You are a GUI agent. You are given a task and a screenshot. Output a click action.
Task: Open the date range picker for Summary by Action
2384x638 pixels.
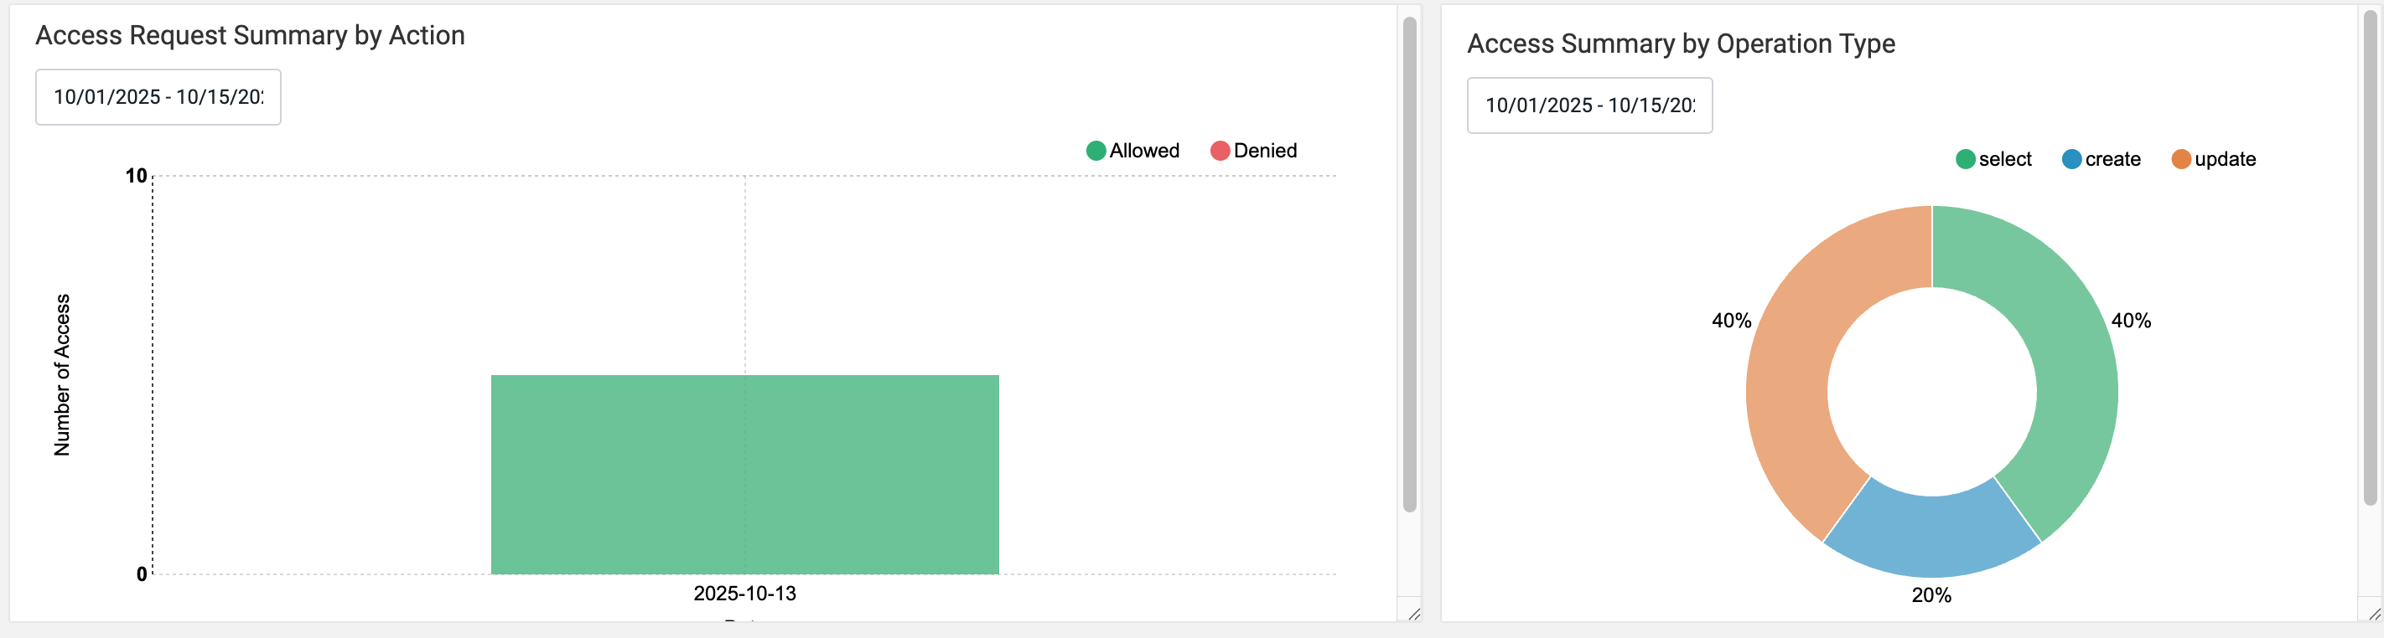(x=158, y=97)
